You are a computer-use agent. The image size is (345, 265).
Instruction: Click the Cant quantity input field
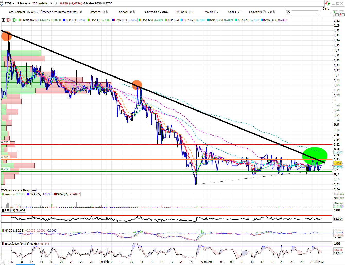click(326, 13)
